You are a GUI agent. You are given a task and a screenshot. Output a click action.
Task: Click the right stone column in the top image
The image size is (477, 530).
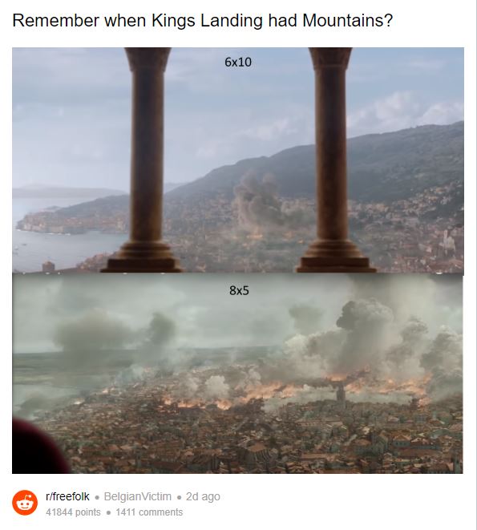(333, 160)
